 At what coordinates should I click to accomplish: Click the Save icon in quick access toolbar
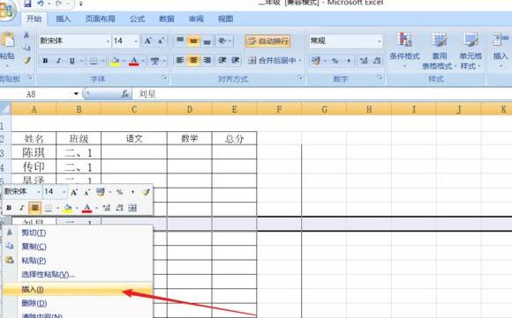click(x=27, y=4)
